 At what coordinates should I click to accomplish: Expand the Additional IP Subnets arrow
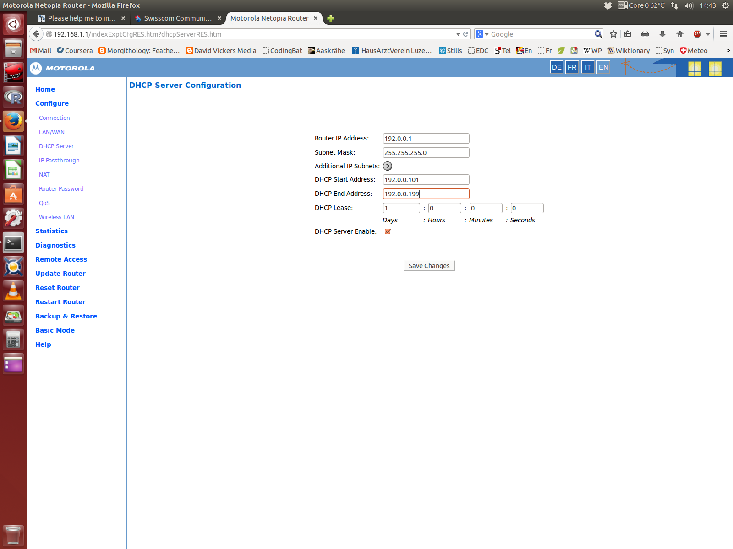(x=388, y=166)
